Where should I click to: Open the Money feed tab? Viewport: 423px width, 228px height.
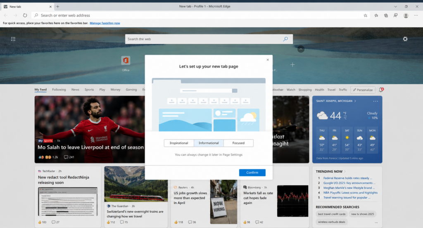point(116,90)
